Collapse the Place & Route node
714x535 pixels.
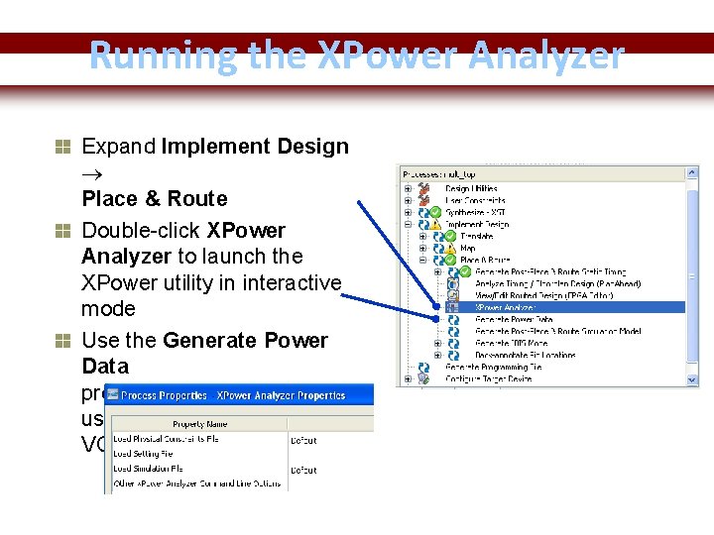pyautogui.click(x=422, y=260)
